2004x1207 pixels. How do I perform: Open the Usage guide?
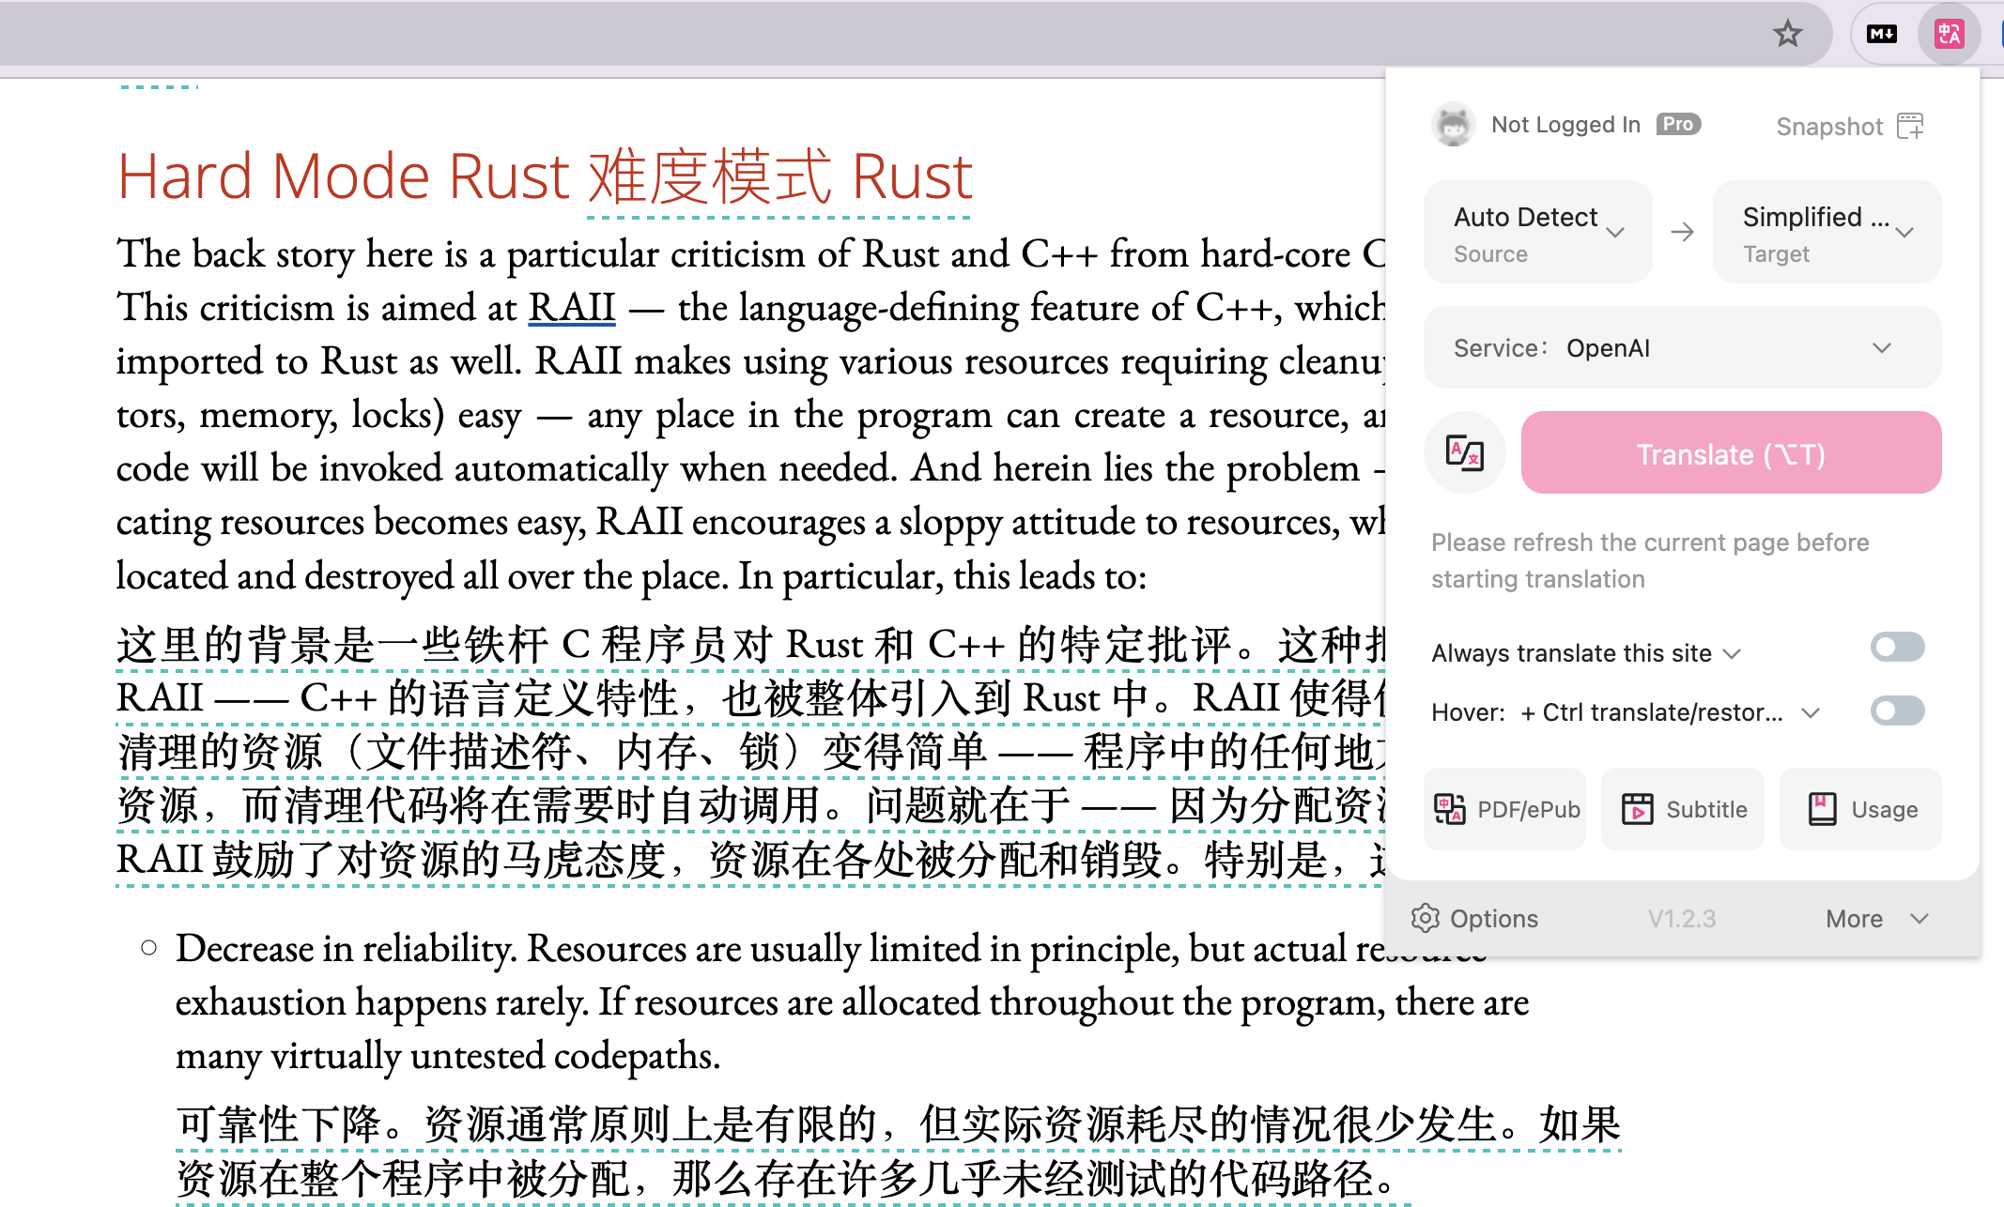[1860, 809]
